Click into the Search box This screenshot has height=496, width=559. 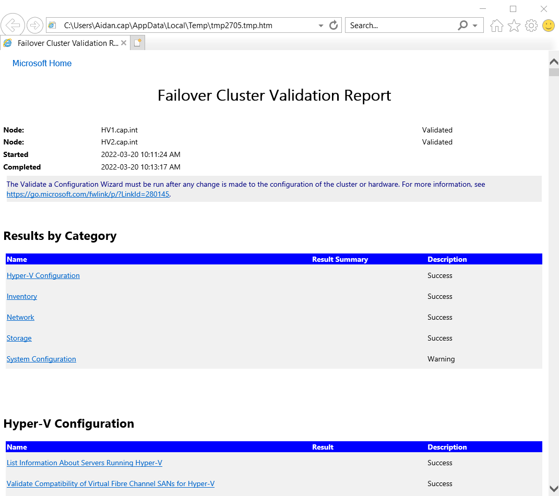pyautogui.click(x=401, y=26)
